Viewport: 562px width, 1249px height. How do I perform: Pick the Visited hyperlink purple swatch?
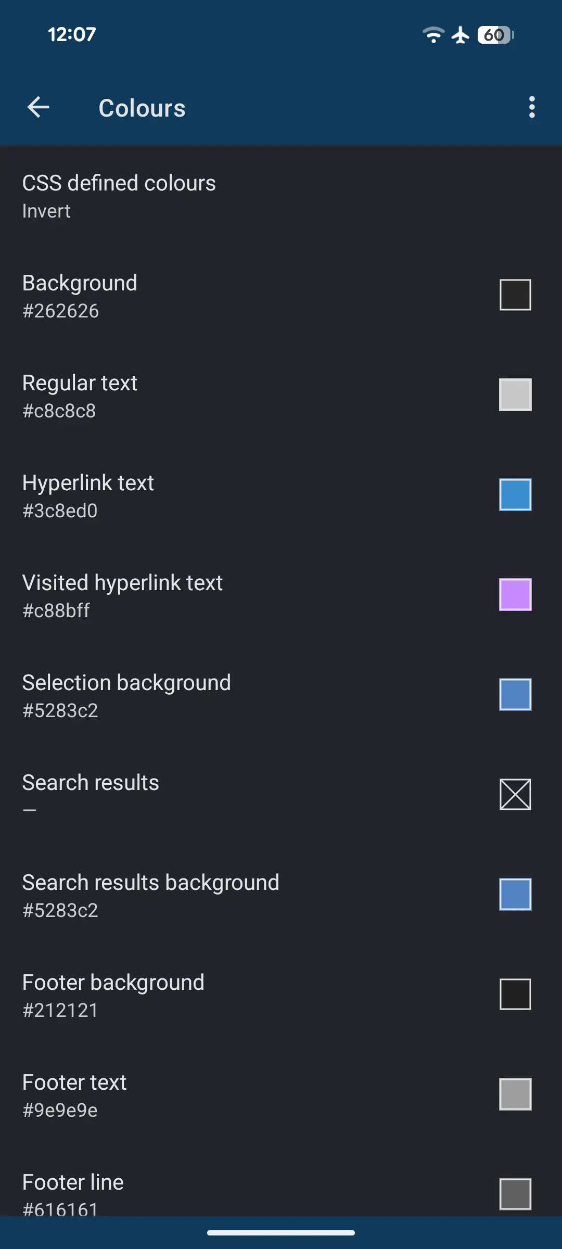point(515,594)
